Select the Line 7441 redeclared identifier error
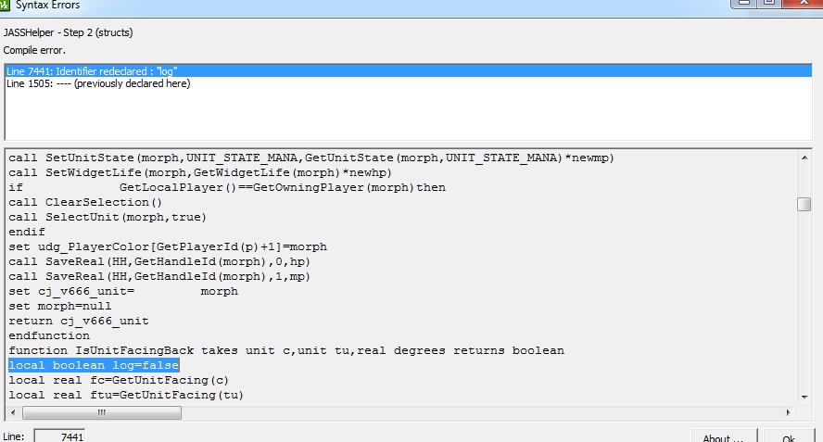823x442 pixels. 409,70
